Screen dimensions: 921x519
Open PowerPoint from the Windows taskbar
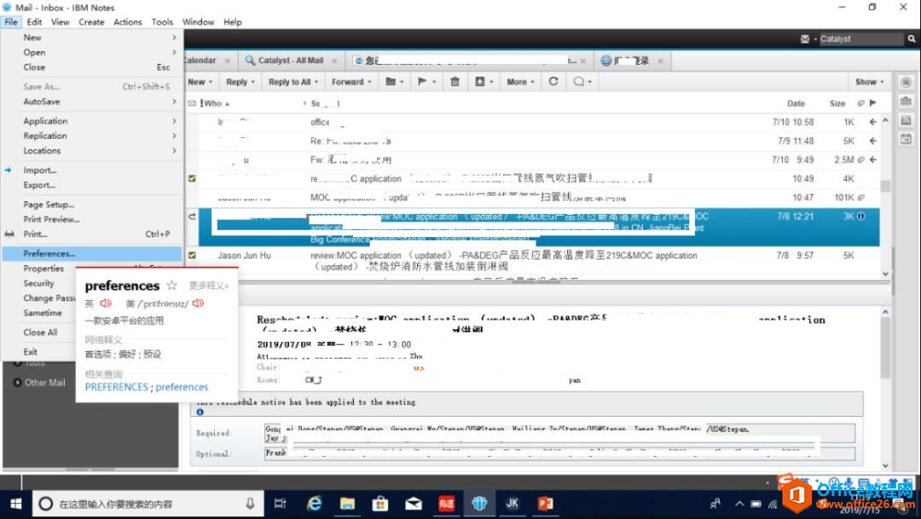[546, 503]
